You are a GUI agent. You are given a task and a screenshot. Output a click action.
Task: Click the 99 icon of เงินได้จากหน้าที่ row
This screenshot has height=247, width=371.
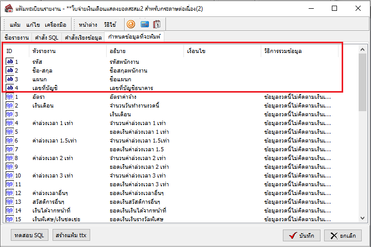point(10,210)
